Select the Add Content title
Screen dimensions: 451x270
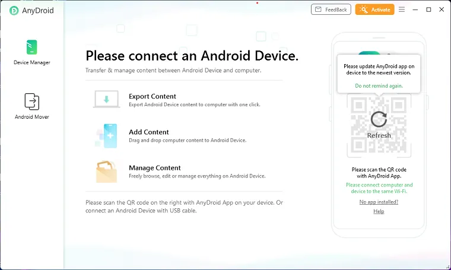coord(149,132)
